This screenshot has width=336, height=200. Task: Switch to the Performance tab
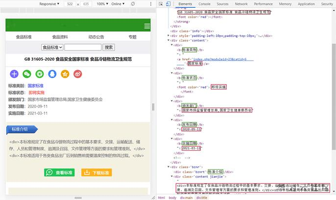264,4
